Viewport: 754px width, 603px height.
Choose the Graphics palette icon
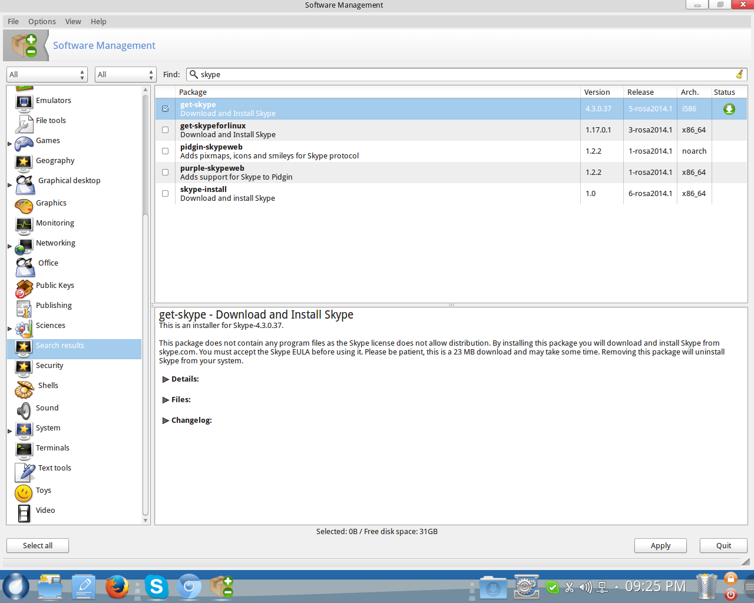coord(24,206)
